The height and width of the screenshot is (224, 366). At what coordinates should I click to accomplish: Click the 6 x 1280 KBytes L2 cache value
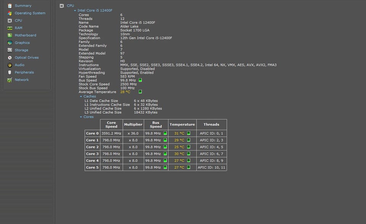pos(148,108)
